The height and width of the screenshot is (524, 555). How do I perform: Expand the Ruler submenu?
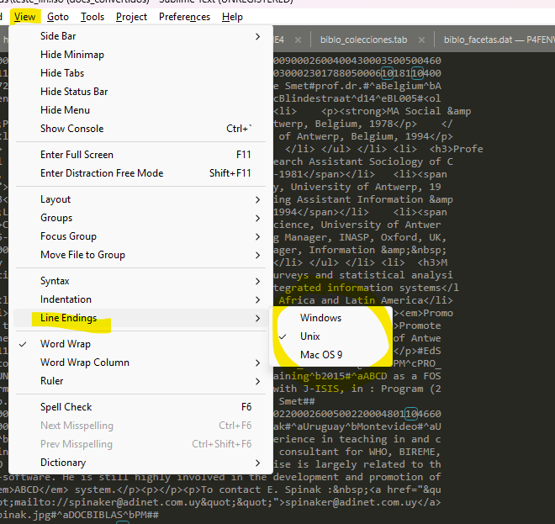coord(52,381)
